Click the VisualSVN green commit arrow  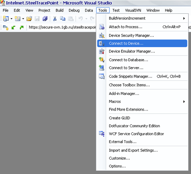click(21, 28)
